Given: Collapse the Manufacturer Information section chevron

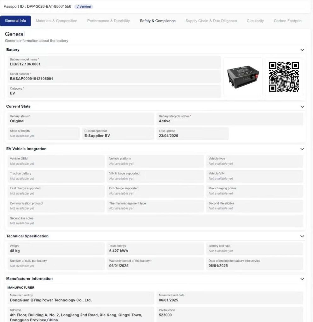Looking at the screenshot, I should (302, 279).
